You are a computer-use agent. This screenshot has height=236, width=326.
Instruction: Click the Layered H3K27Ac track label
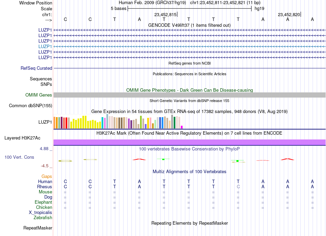click(x=22, y=138)
